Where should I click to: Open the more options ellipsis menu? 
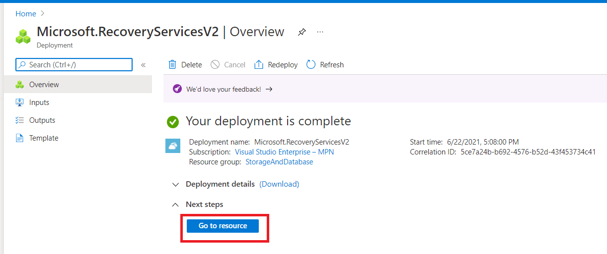pos(320,32)
